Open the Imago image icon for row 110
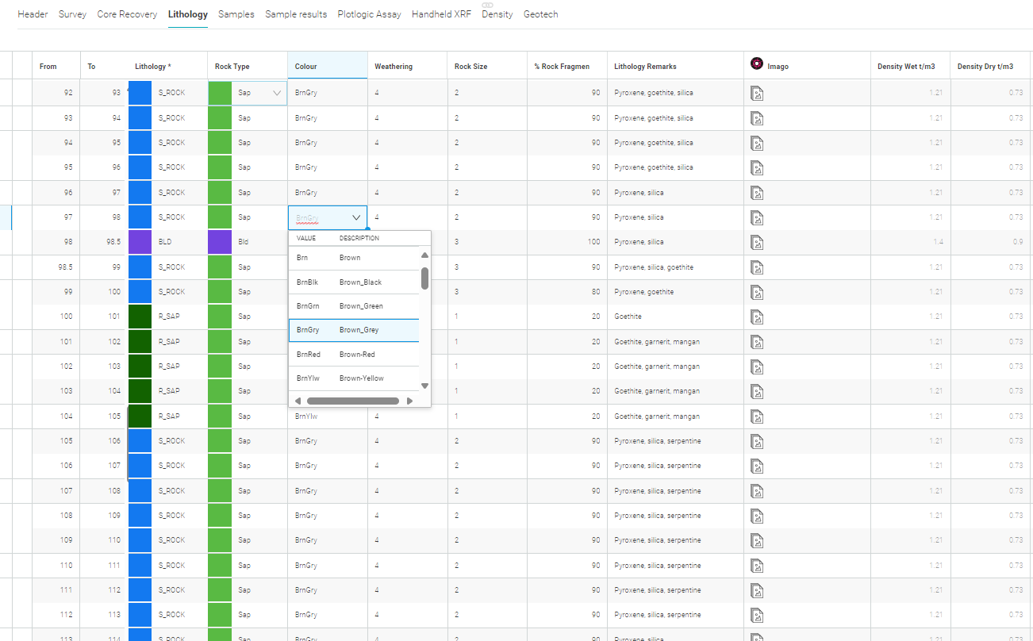Viewport: 1033px width, 641px height. (758, 566)
